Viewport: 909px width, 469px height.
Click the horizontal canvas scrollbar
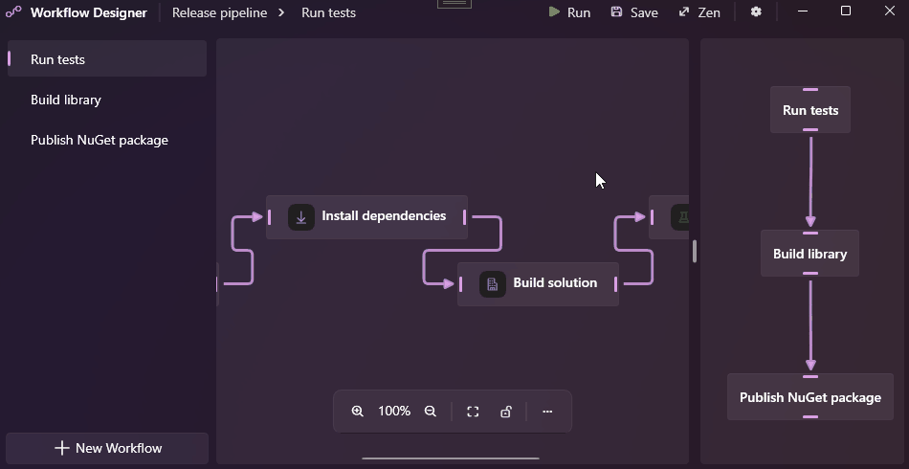[x=451, y=458]
